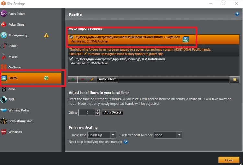Click Auto Detect in the folders toolbar
The height and width of the screenshot is (165, 243).
coord(107,79)
